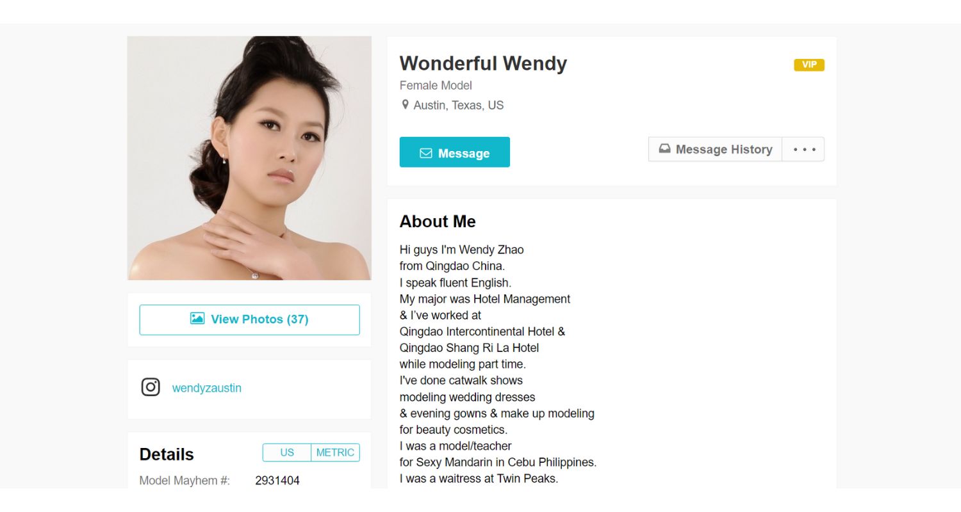Visit the wendyzaustin Instagram link
Screen dimensions: 961x512
[207, 388]
